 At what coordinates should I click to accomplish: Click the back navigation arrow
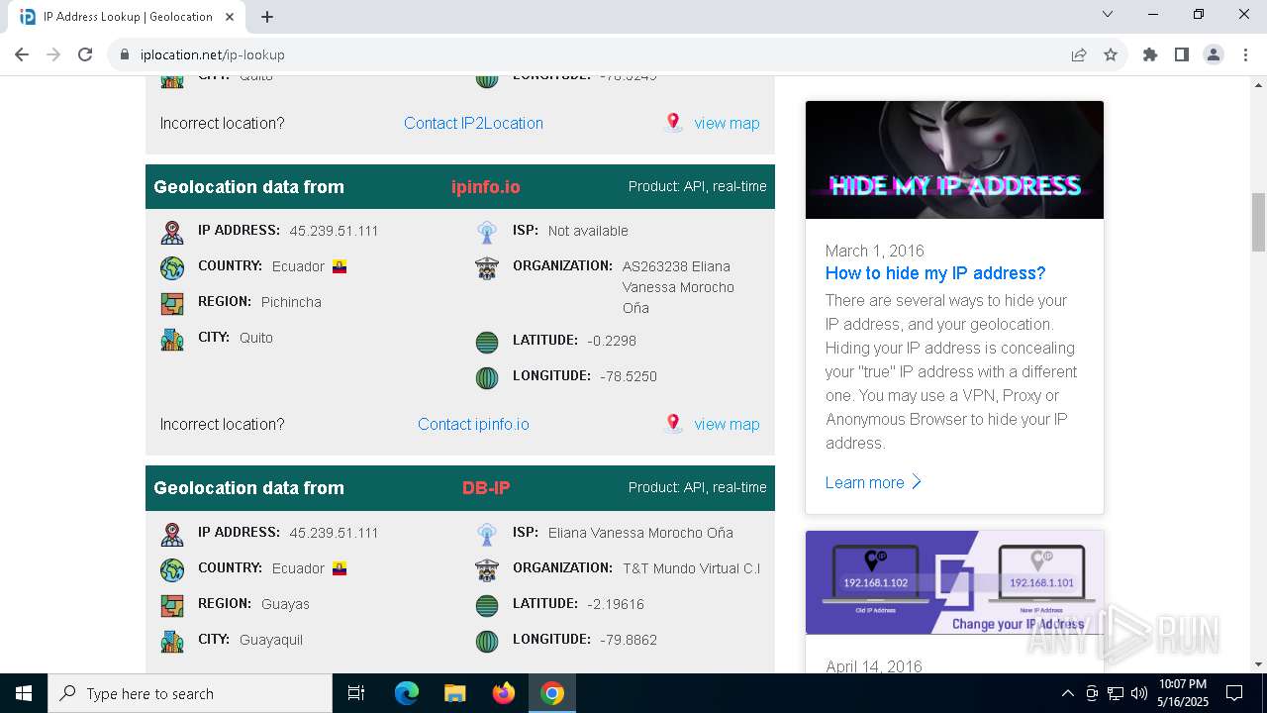(x=22, y=54)
